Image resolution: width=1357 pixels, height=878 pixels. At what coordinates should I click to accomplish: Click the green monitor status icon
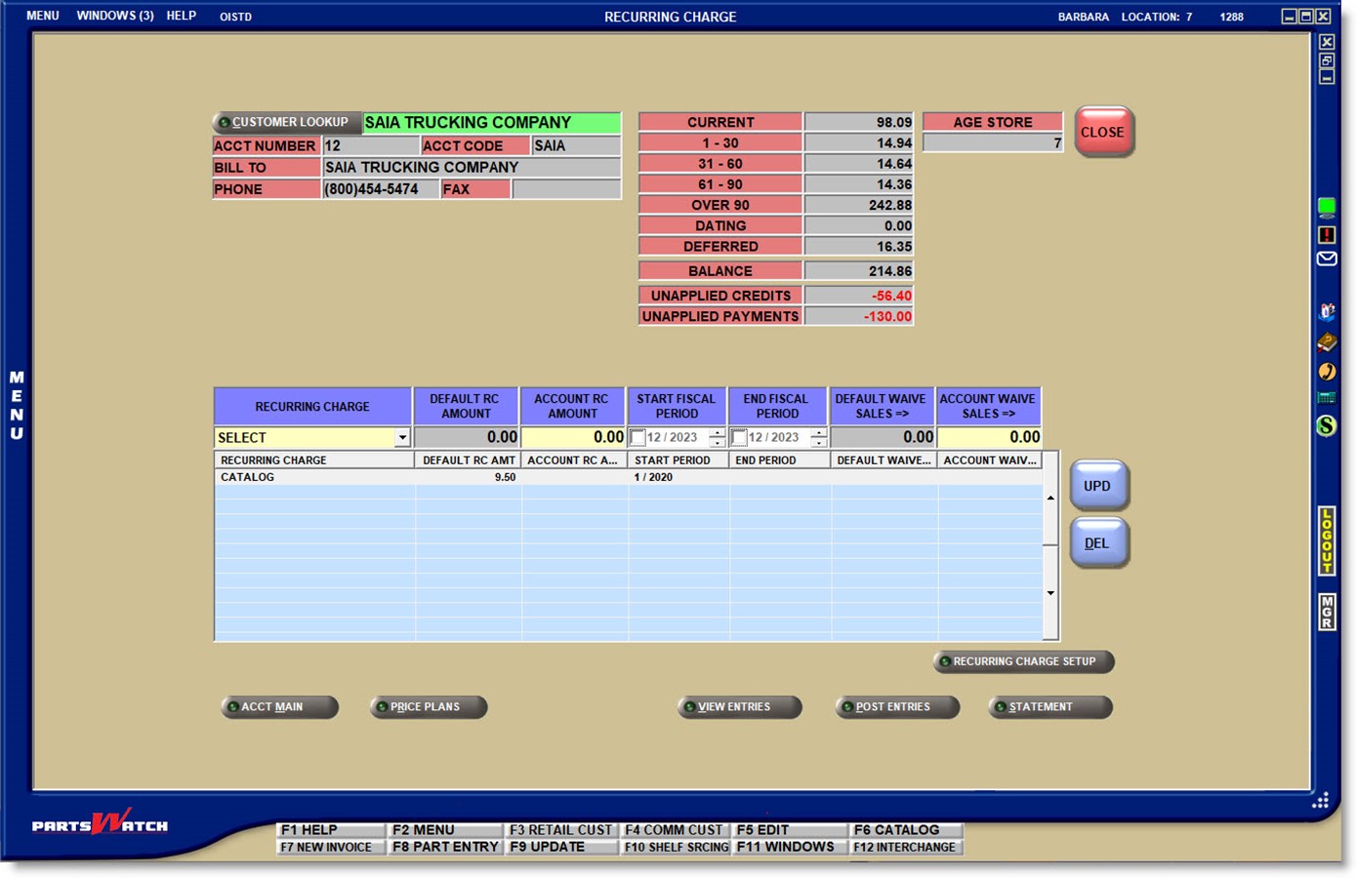[x=1326, y=206]
